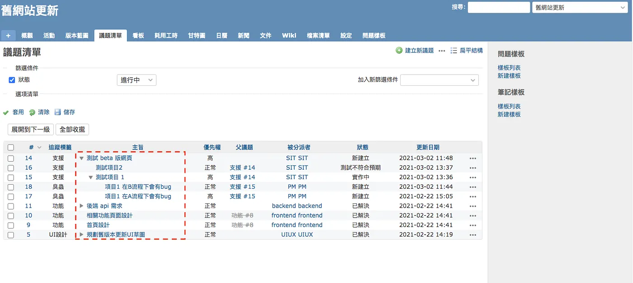
Task: Check the box for issue 11
Action: pos(11,206)
